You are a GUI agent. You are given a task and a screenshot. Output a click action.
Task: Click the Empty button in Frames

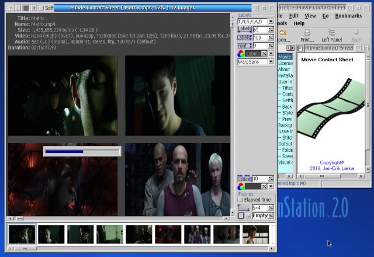click(x=260, y=216)
